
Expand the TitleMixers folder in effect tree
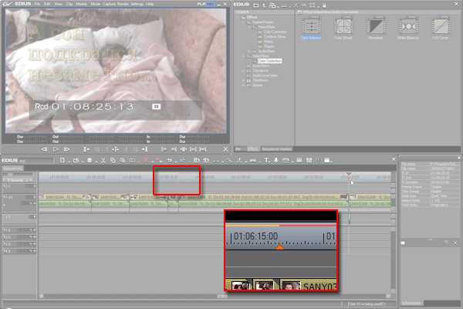tap(243, 80)
